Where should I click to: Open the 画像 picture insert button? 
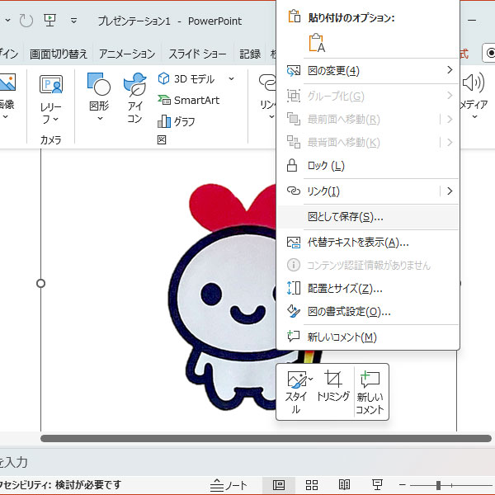point(7,97)
